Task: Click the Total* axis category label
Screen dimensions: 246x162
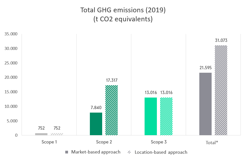Action: pos(213,142)
